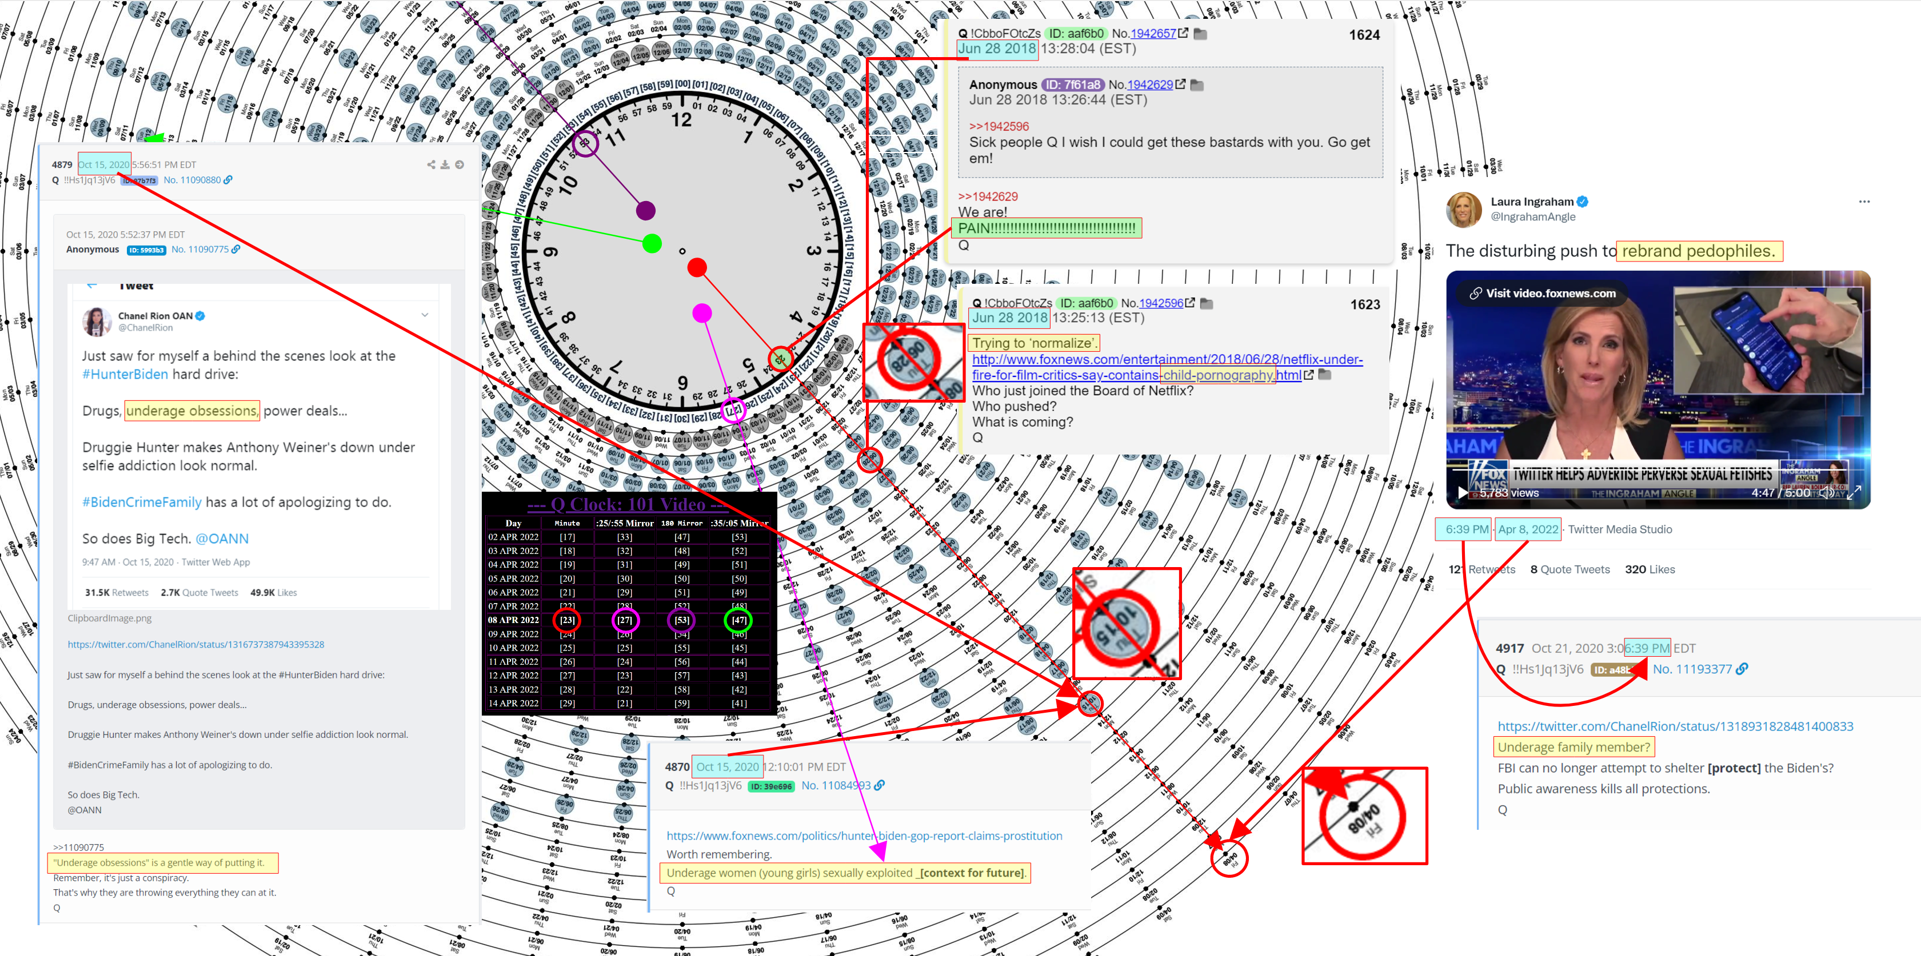This screenshot has width=1921, height=956.
Task: Click the verified badge next to Chanel Rion OAN
Action: pos(200,316)
